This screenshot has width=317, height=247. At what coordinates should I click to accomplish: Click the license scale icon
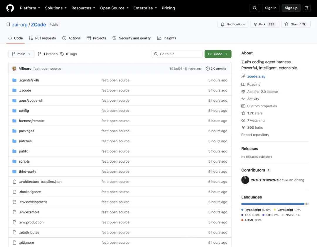coord(243,92)
